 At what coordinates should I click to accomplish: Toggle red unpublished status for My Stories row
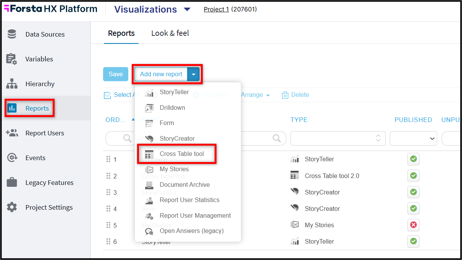pyautogui.click(x=413, y=225)
